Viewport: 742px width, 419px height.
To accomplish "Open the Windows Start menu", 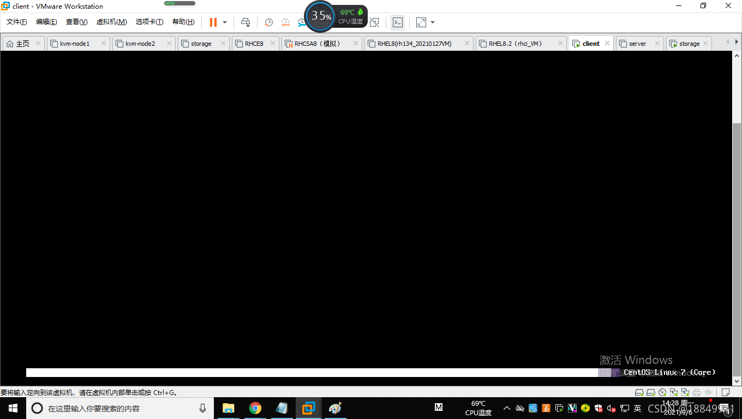I will pyautogui.click(x=13, y=408).
